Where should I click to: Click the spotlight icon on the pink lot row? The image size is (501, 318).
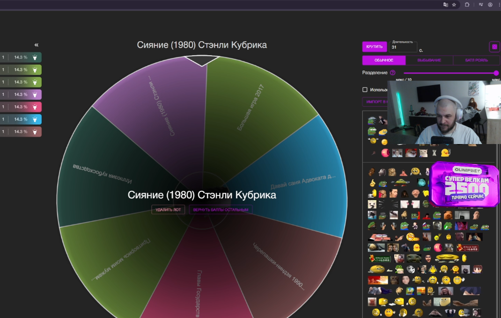tap(35, 107)
